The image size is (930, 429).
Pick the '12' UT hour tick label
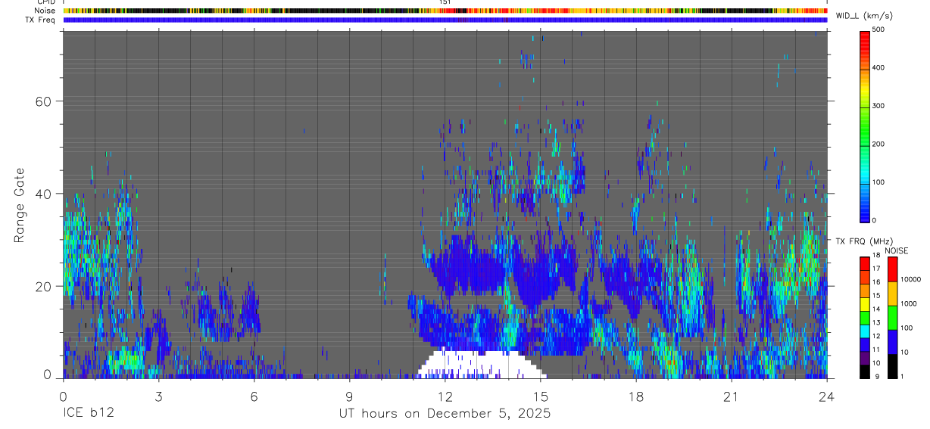click(x=445, y=396)
